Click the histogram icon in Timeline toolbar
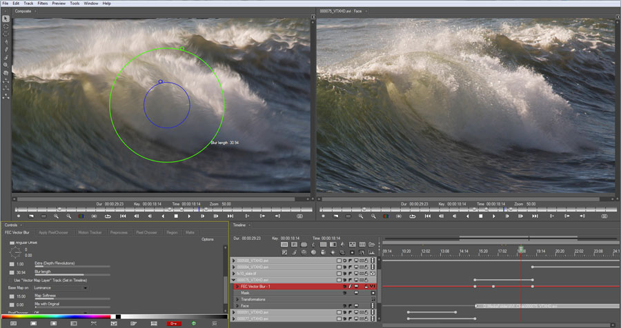 tap(371, 252)
